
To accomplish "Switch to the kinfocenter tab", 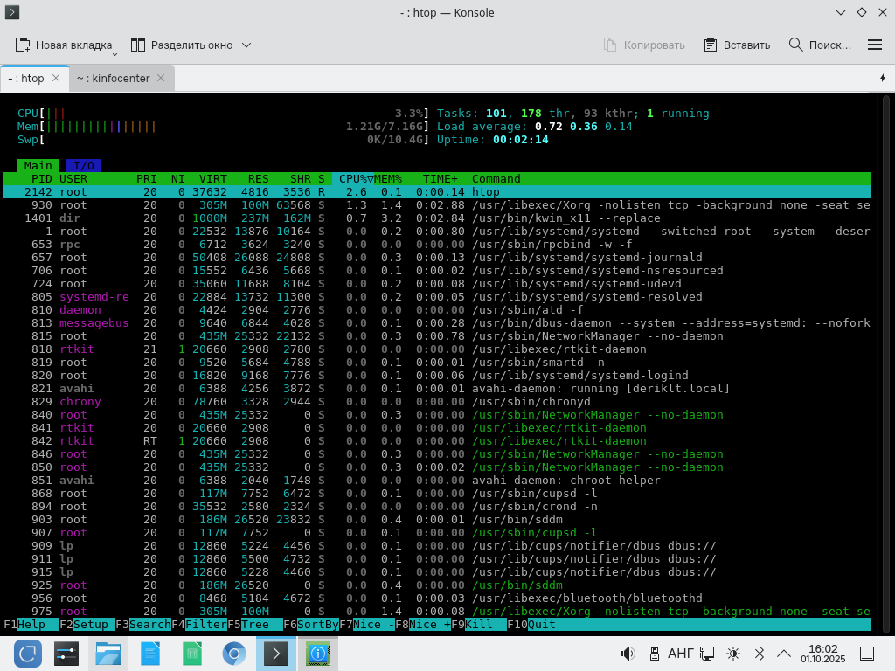I will [113, 78].
